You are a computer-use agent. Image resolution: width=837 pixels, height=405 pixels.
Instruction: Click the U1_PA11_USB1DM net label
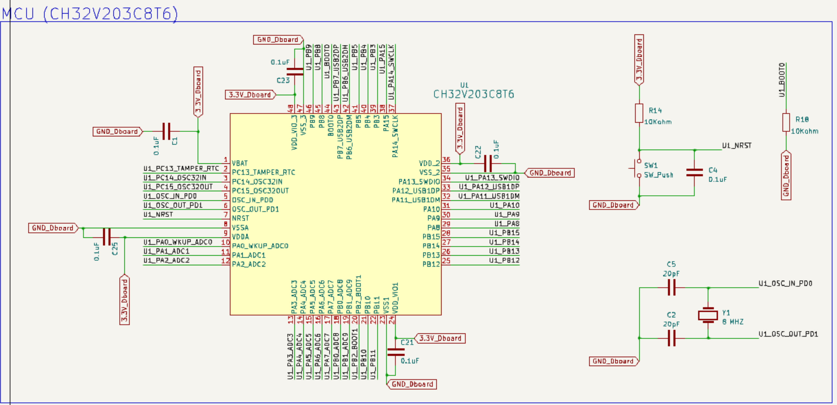tap(489, 196)
